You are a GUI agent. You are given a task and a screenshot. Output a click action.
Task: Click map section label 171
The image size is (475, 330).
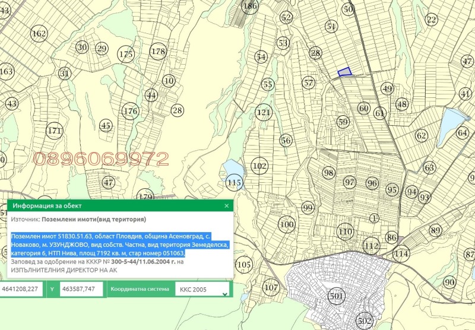click(55, 131)
